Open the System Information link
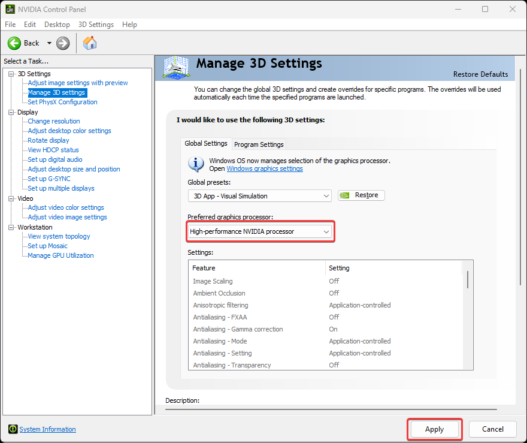Viewport: 527px width, 443px height. [47, 429]
